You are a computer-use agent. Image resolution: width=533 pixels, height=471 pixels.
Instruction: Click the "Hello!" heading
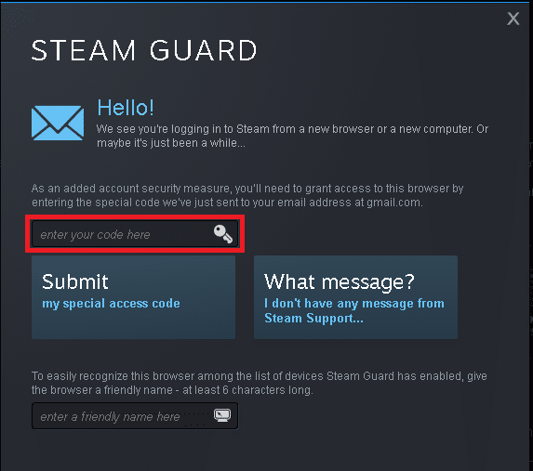coord(126,108)
